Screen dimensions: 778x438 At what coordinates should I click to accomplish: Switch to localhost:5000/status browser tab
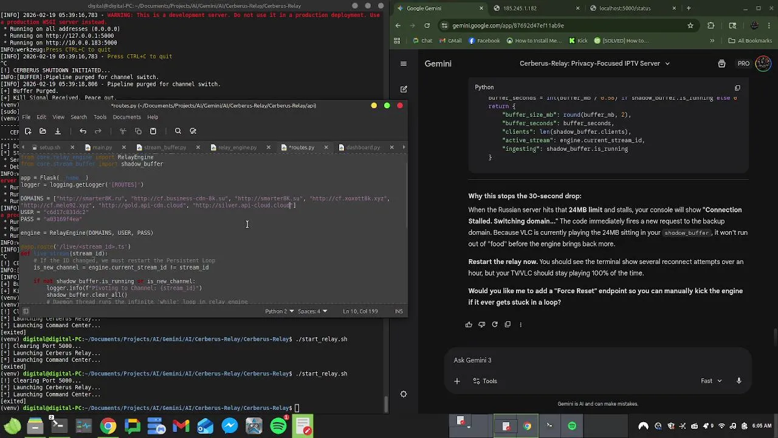(625, 9)
